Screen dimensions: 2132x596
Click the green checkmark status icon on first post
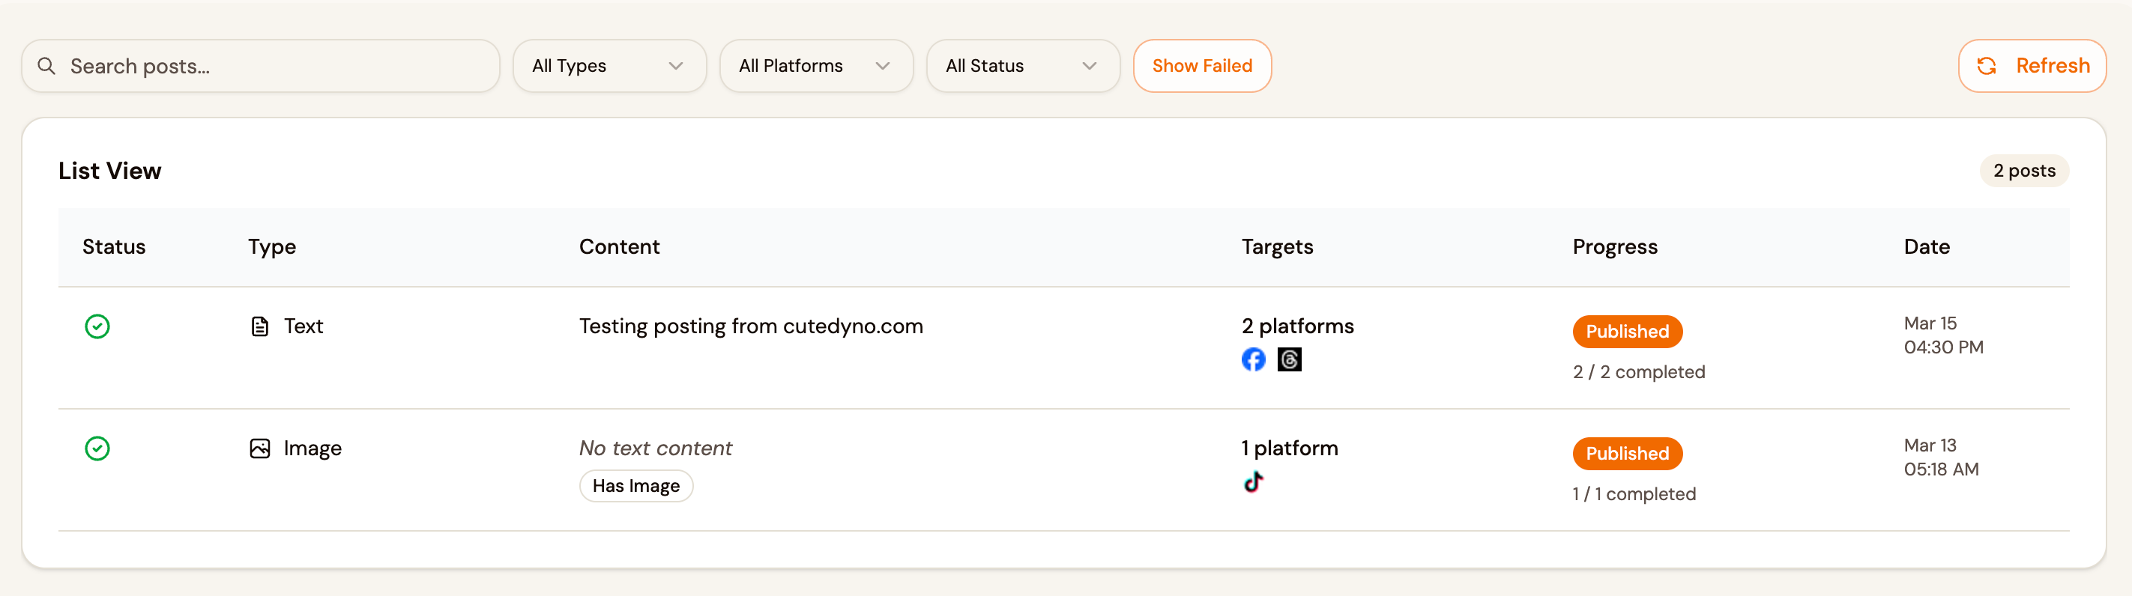(97, 327)
